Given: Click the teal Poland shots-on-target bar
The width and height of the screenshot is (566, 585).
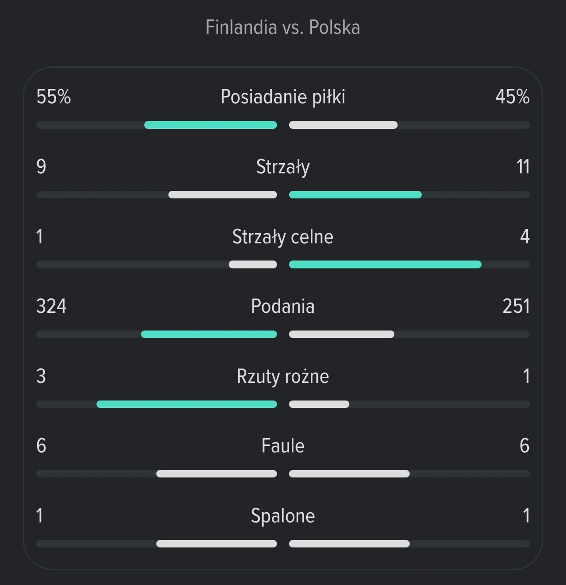Looking at the screenshot, I should pyautogui.click(x=385, y=265).
